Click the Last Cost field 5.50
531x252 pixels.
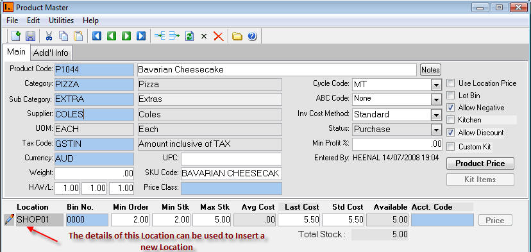coord(299,220)
